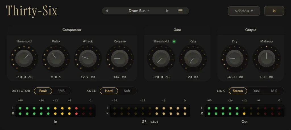
Task: Click the Ratio knob
Action: point(56,58)
